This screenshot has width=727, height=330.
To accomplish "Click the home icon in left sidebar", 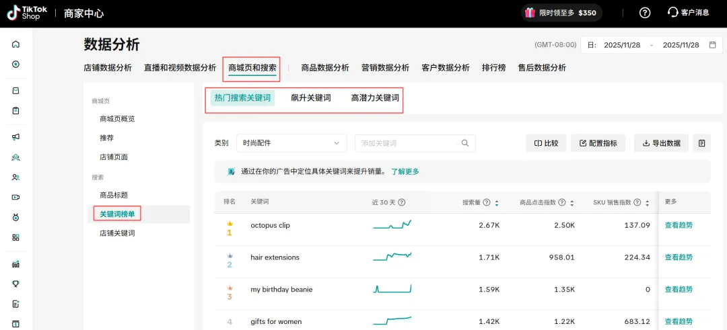I will 15,44.
